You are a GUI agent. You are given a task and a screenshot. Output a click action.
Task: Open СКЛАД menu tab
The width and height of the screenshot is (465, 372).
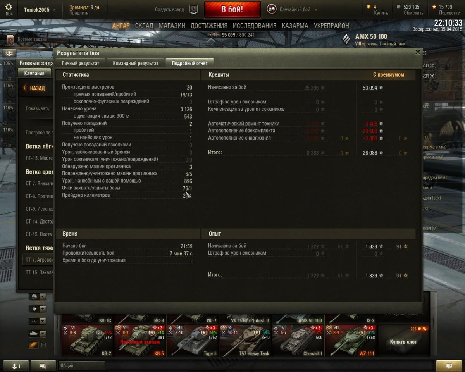(x=144, y=26)
